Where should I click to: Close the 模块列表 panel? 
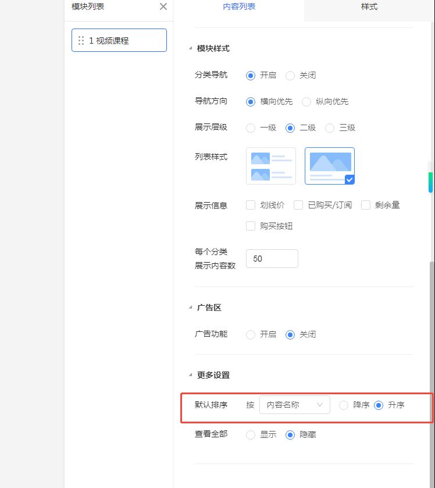(x=163, y=6)
